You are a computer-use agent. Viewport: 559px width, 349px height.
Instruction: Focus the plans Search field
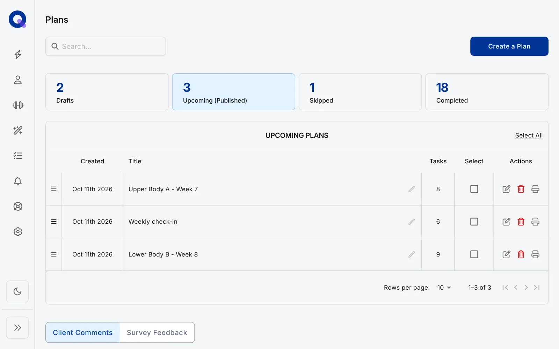[106, 46]
